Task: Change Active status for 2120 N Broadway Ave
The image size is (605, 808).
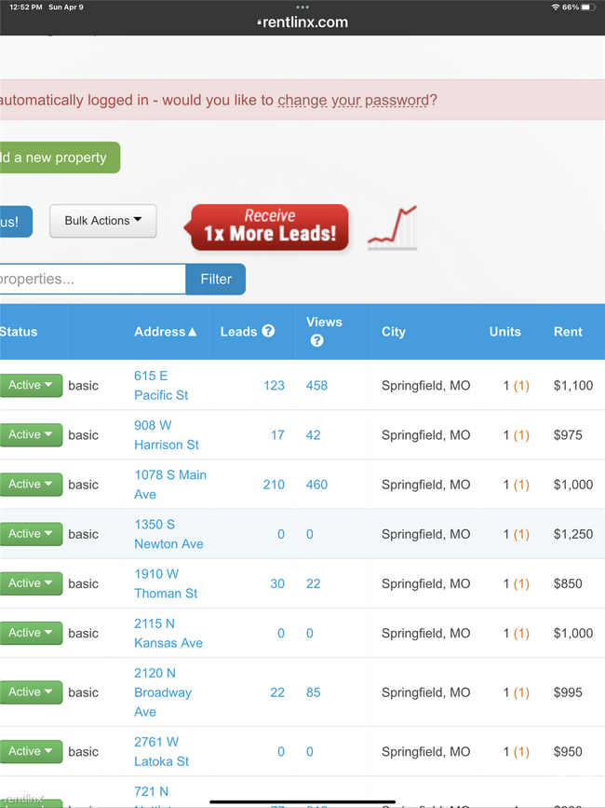Action: click(x=31, y=692)
